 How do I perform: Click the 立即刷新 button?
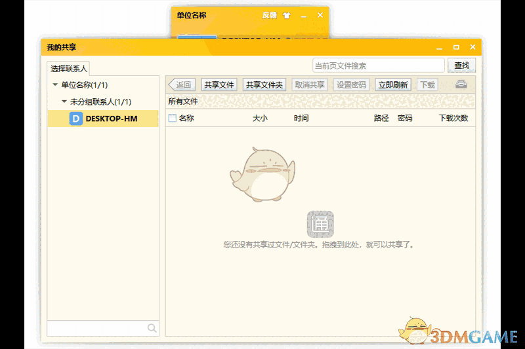393,85
